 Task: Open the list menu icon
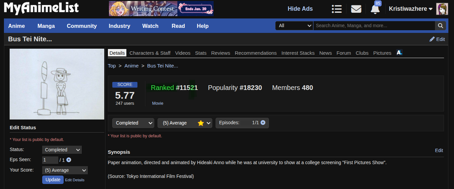pos(337,9)
